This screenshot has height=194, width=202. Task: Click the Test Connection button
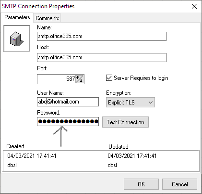coord(125,122)
